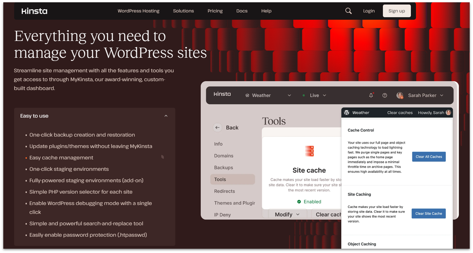Click the Howdy Sarah avatar in admin bar
Screen dimensions: 473x253
pos(448,112)
